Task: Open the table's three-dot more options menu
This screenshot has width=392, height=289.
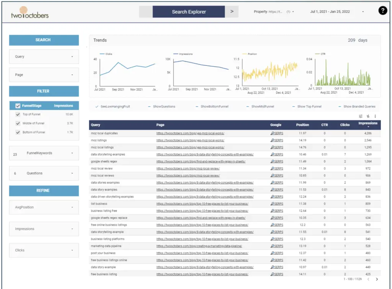Action: [x=375, y=116]
